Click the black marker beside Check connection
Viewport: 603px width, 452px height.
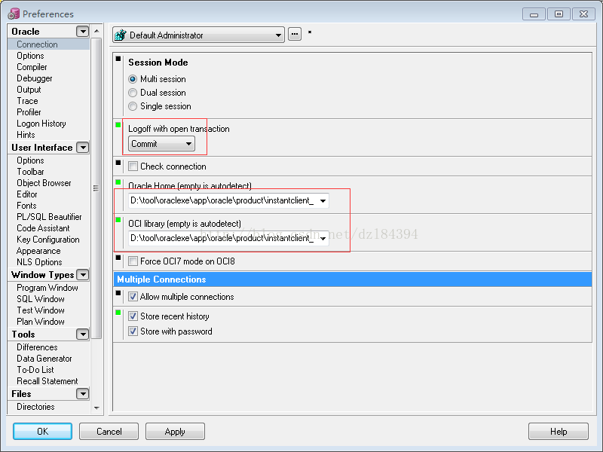point(118,163)
